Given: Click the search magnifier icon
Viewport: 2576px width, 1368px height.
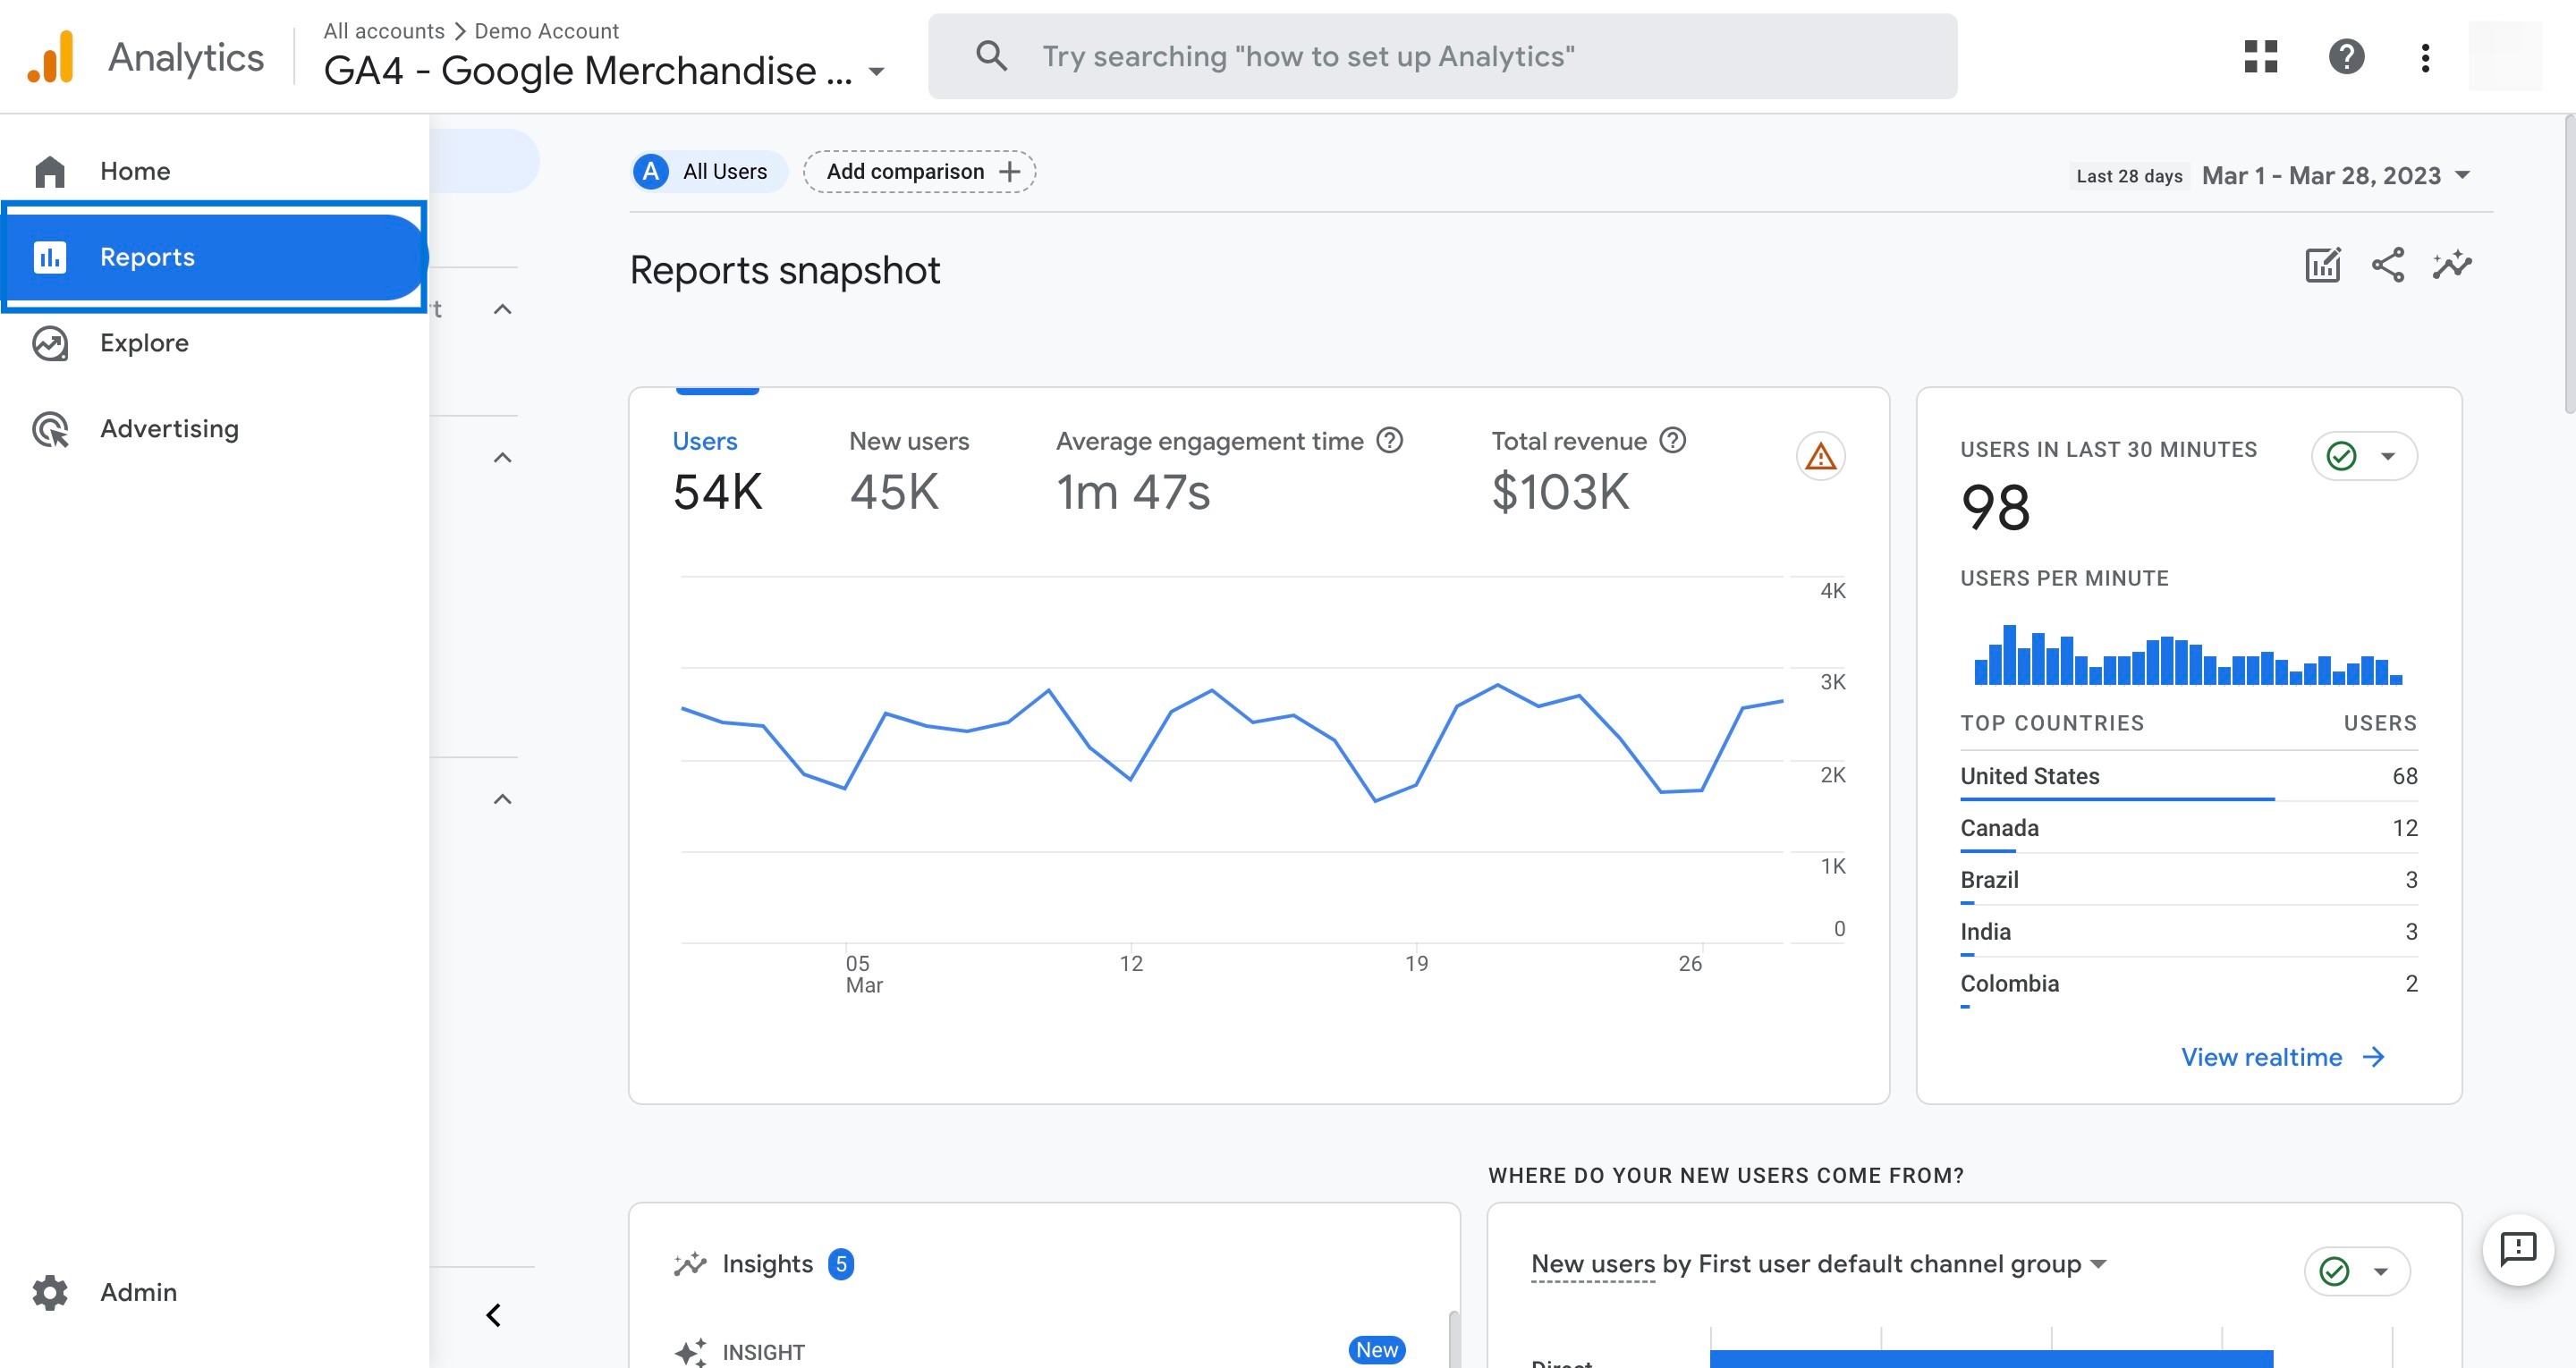Looking at the screenshot, I should (x=990, y=56).
